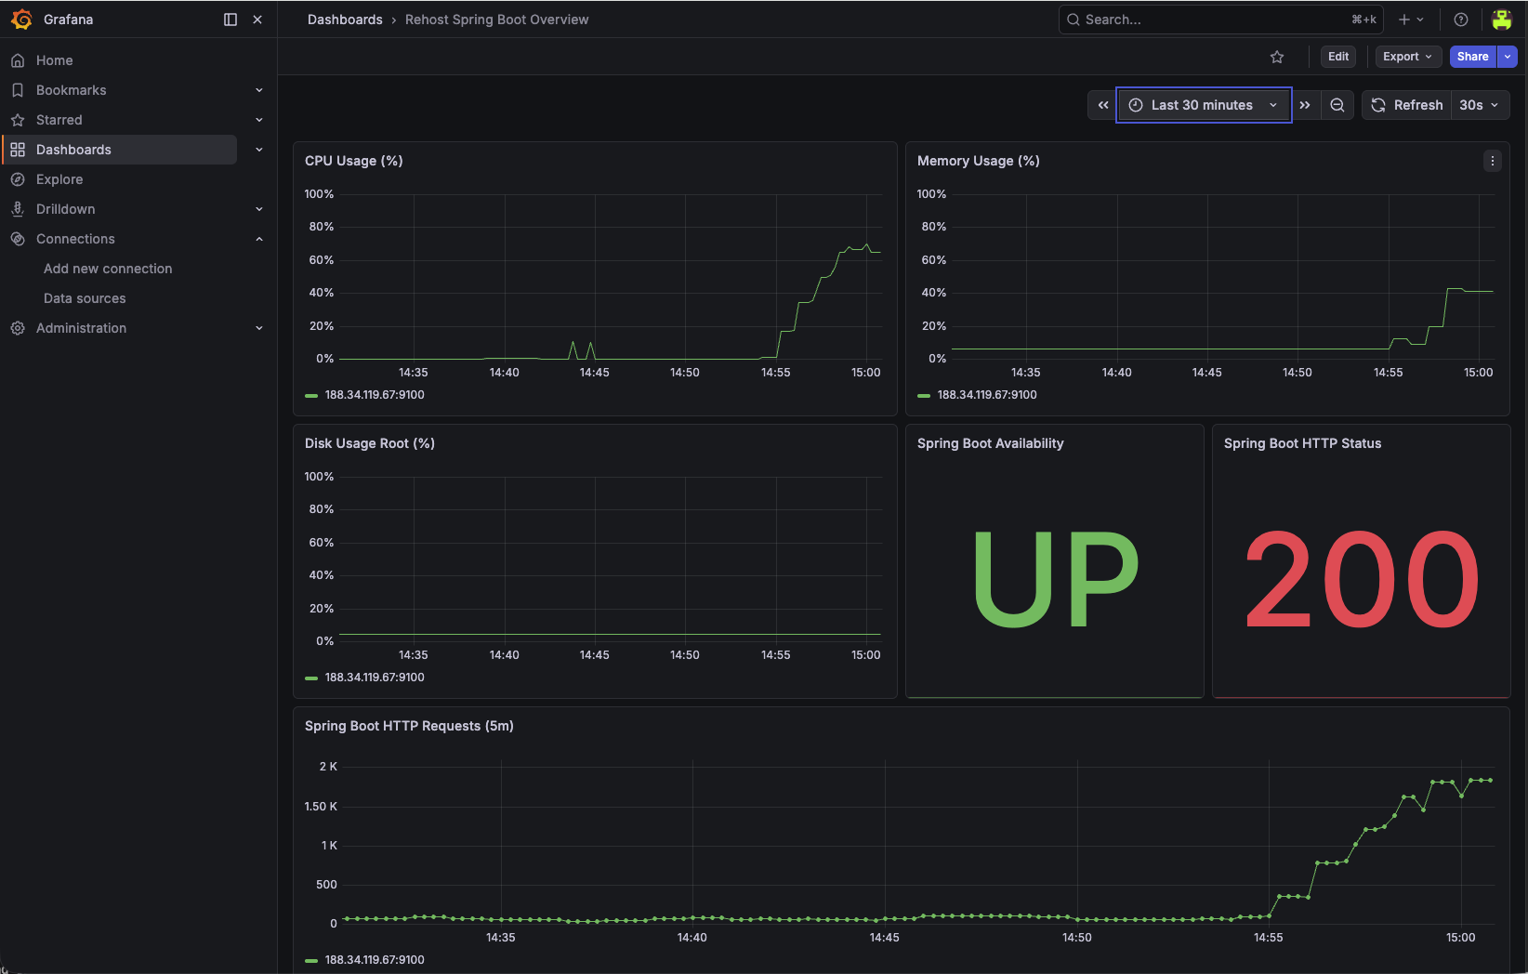Open Data sources menu item
The image size is (1528, 974).
[x=85, y=298]
